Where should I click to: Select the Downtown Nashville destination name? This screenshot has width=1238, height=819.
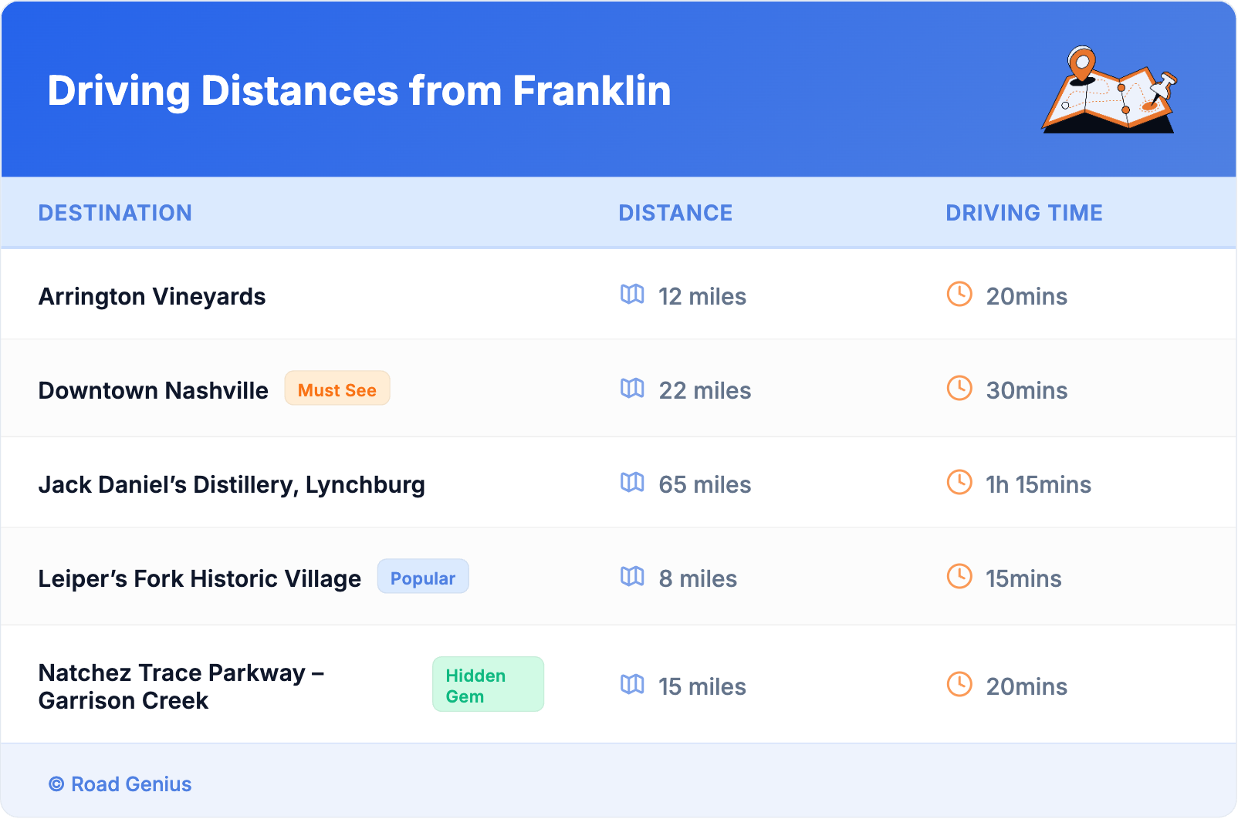154,390
